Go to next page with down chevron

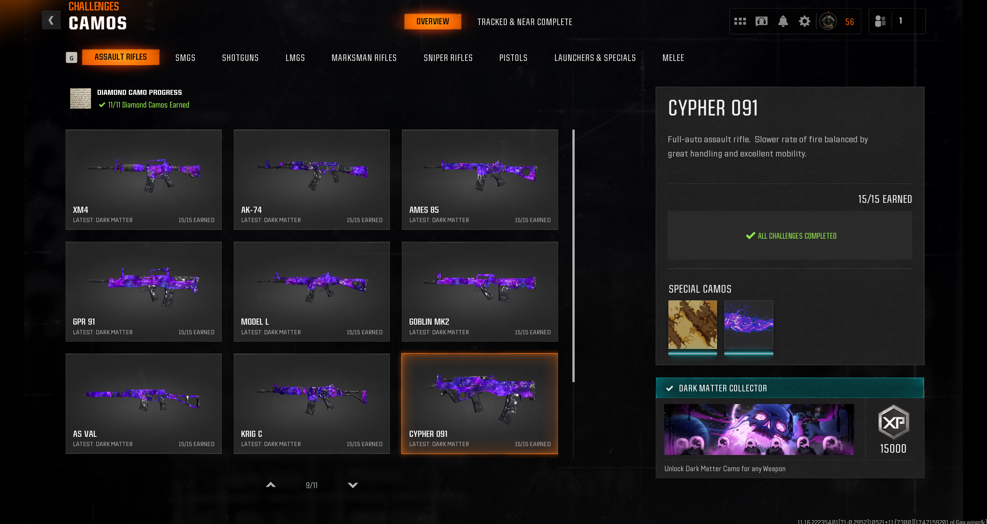pyautogui.click(x=353, y=485)
